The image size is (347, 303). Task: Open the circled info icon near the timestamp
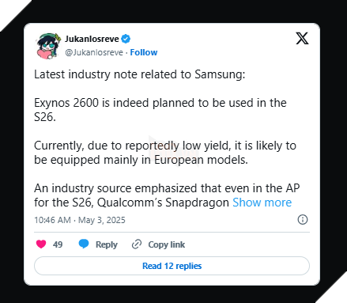303,219
